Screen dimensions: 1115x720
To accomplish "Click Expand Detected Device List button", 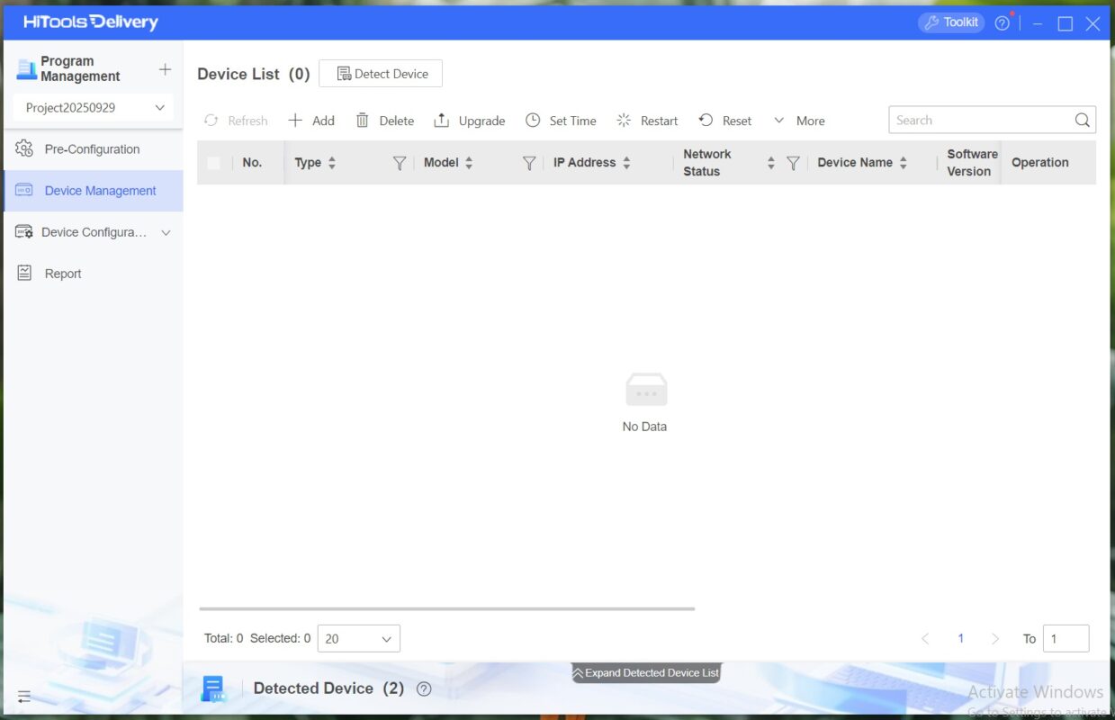I will coord(646,673).
